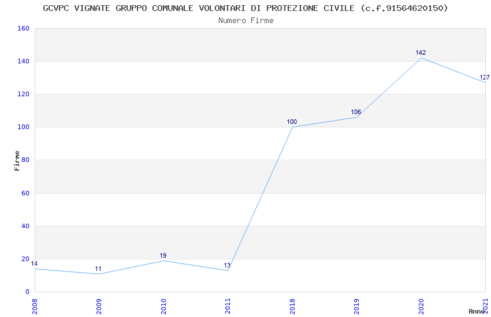Click the y-axis value 40

(25, 226)
